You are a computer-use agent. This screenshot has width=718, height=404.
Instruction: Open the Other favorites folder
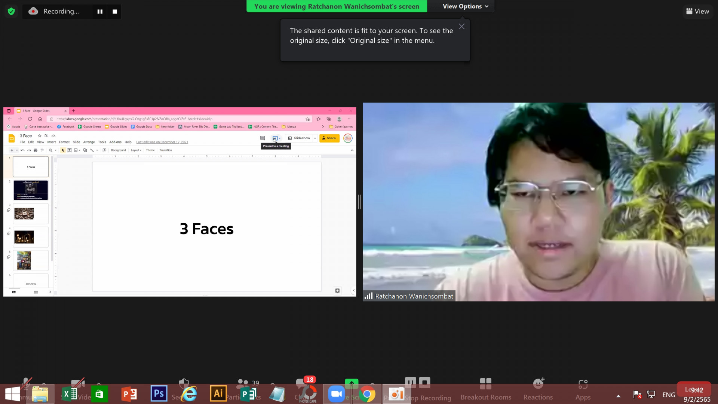point(341,126)
